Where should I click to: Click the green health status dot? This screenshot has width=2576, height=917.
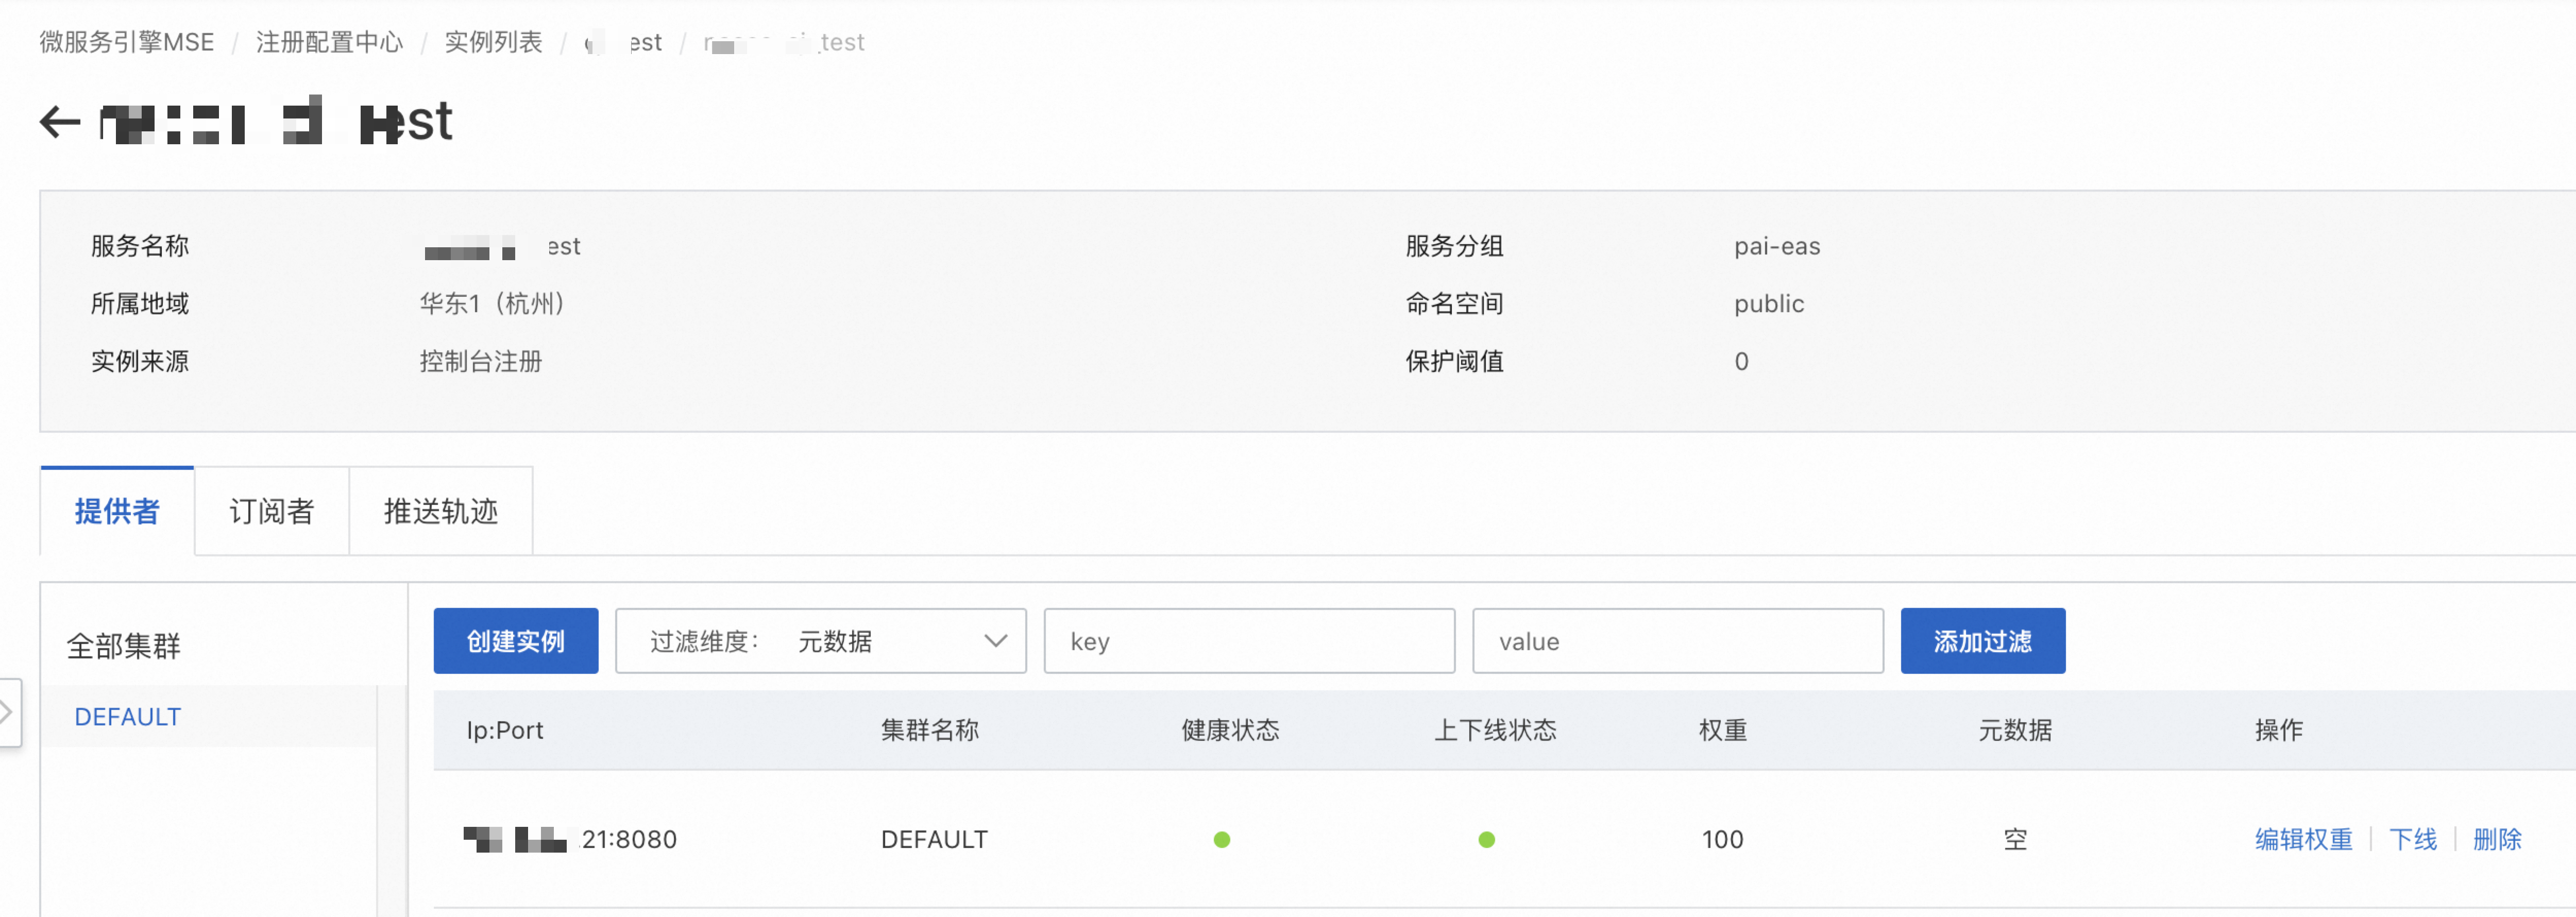[1221, 840]
